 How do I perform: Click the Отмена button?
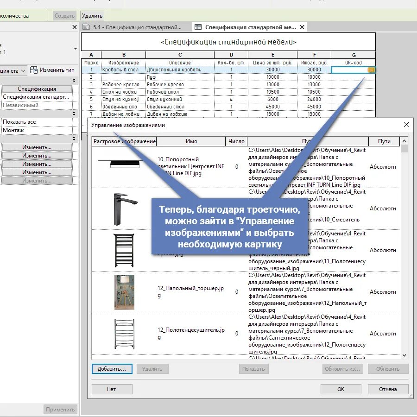pyautogui.click(x=388, y=389)
